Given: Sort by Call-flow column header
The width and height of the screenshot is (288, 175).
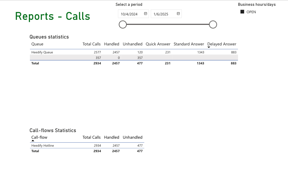Looking at the screenshot, I should [39, 137].
